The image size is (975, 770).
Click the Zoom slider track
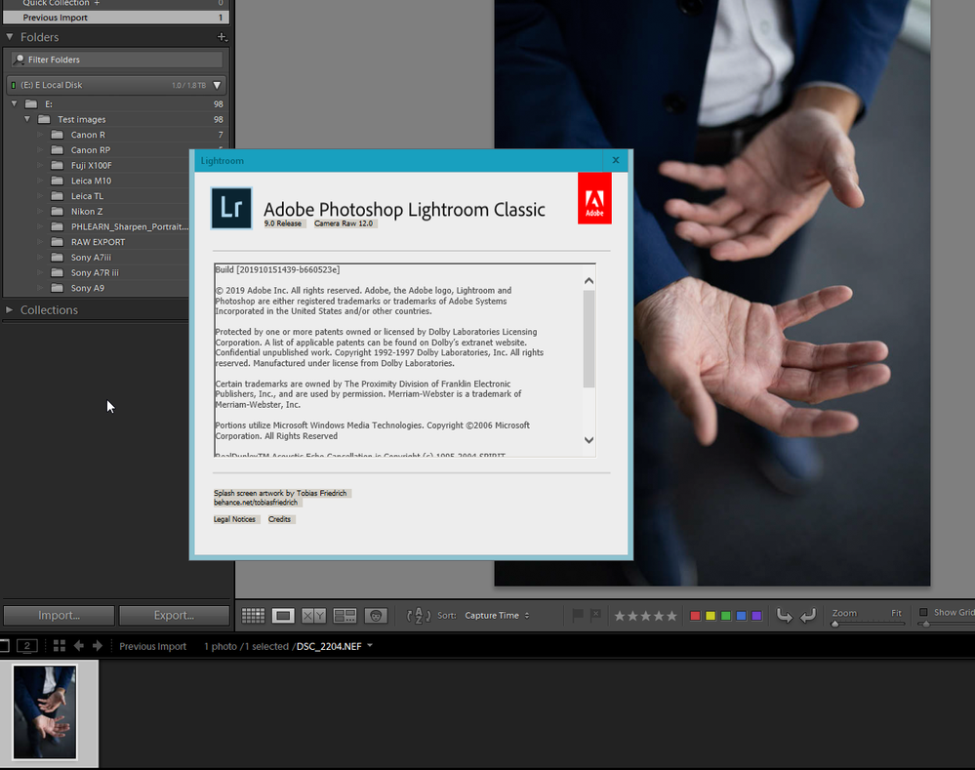868,624
